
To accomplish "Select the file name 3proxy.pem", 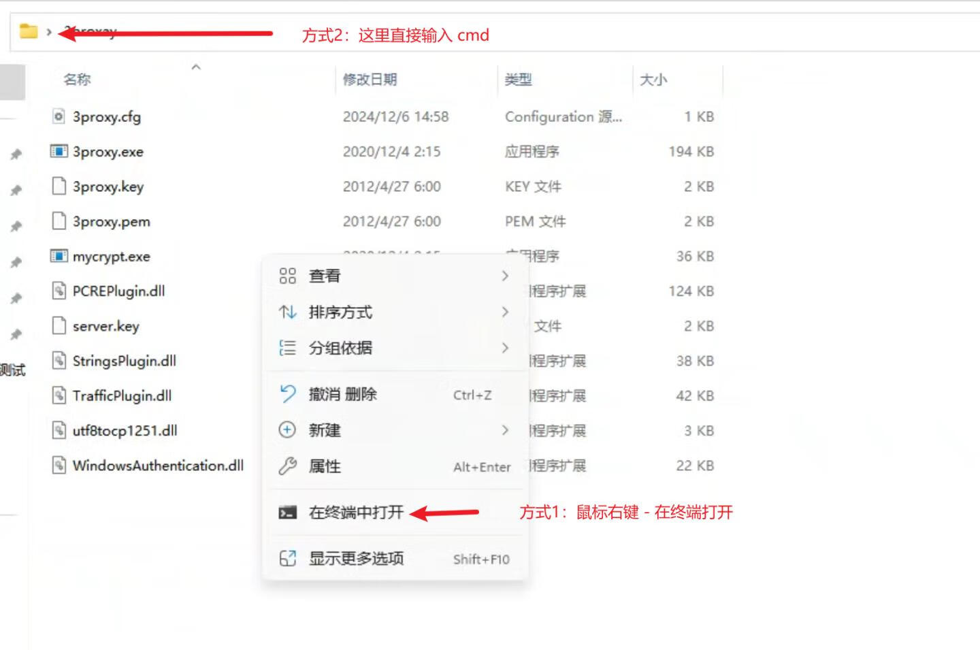I will click(x=112, y=221).
